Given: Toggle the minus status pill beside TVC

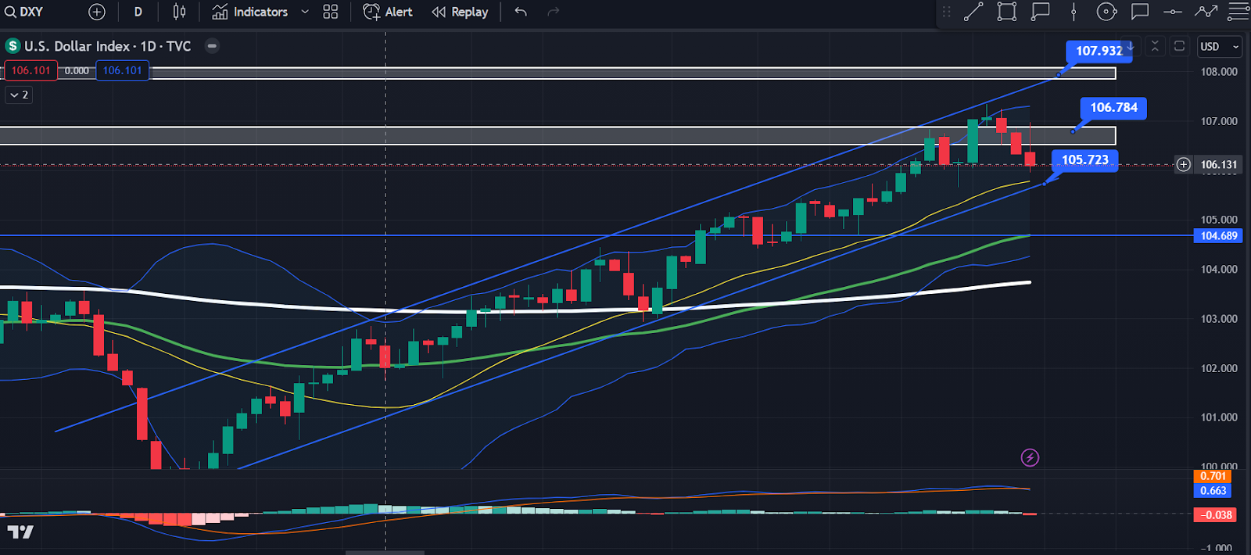Looking at the screenshot, I should click(x=212, y=46).
